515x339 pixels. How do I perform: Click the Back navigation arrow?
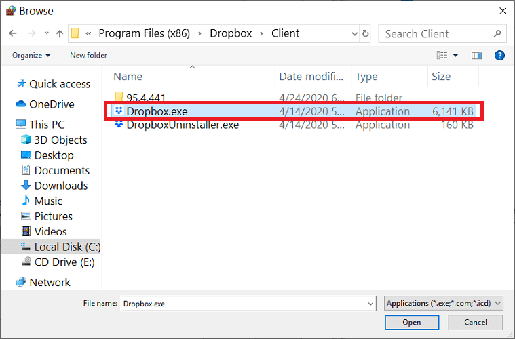pyautogui.click(x=13, y=33)
